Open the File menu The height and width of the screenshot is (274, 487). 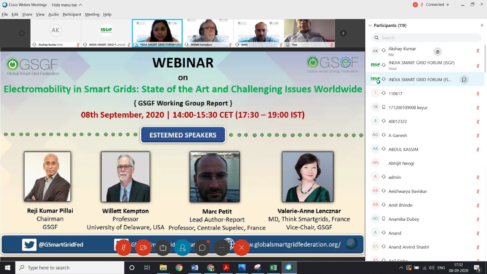(x=5, y=14)
